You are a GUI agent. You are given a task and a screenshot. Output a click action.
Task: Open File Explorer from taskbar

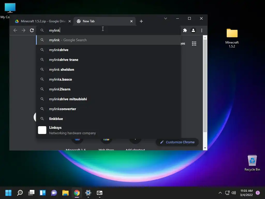click(65, 193)
